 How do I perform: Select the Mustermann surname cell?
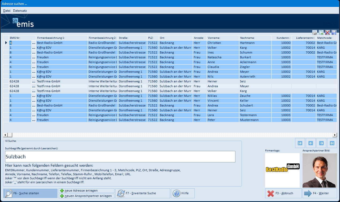255,120
